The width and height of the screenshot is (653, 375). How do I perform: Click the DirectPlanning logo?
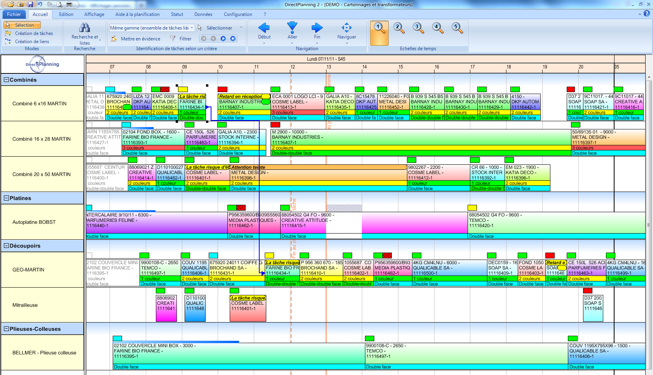point(42,64)
